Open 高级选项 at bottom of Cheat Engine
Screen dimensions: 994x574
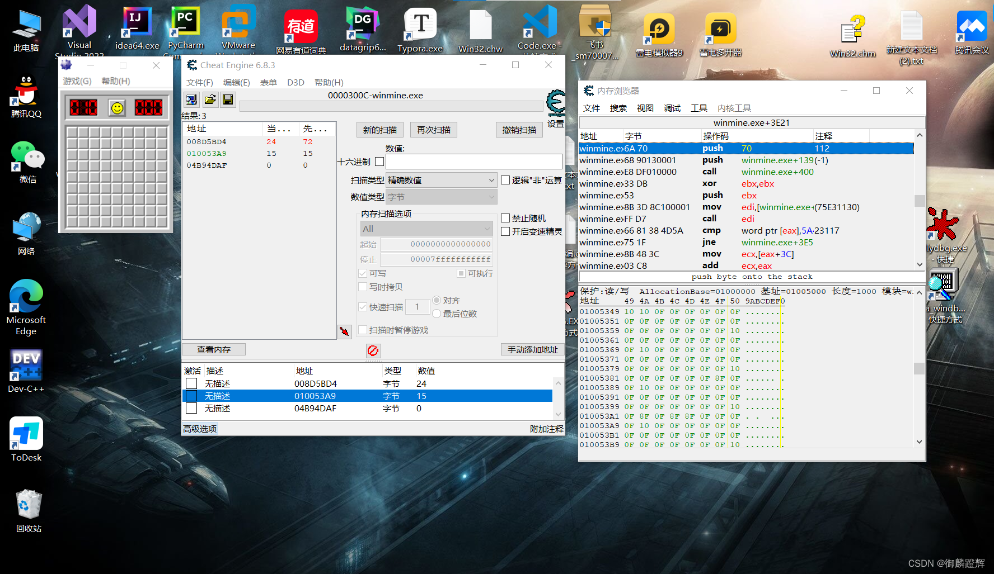click(200, 429)
